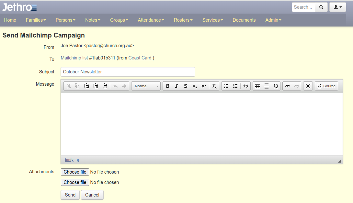Screen dimensions: 353x203
Task: Insert a table into the message
Action: point(257,86)
